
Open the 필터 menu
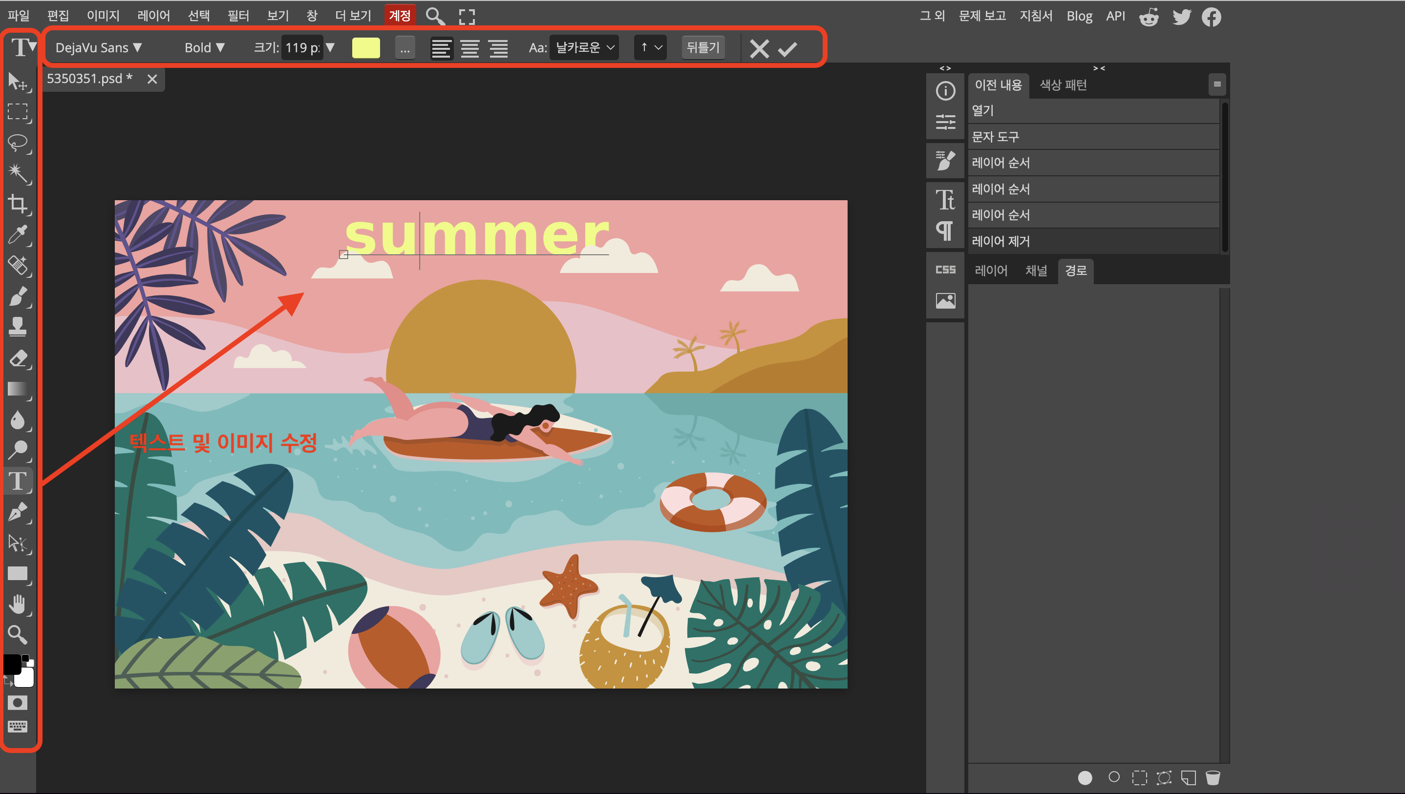coord(238,16)
